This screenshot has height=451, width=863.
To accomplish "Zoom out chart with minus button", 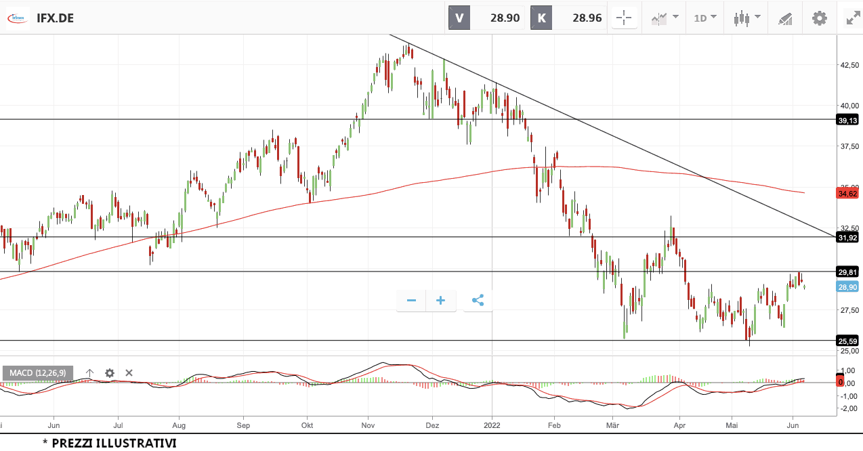I will pyautogui.click(x=411, y=300).
